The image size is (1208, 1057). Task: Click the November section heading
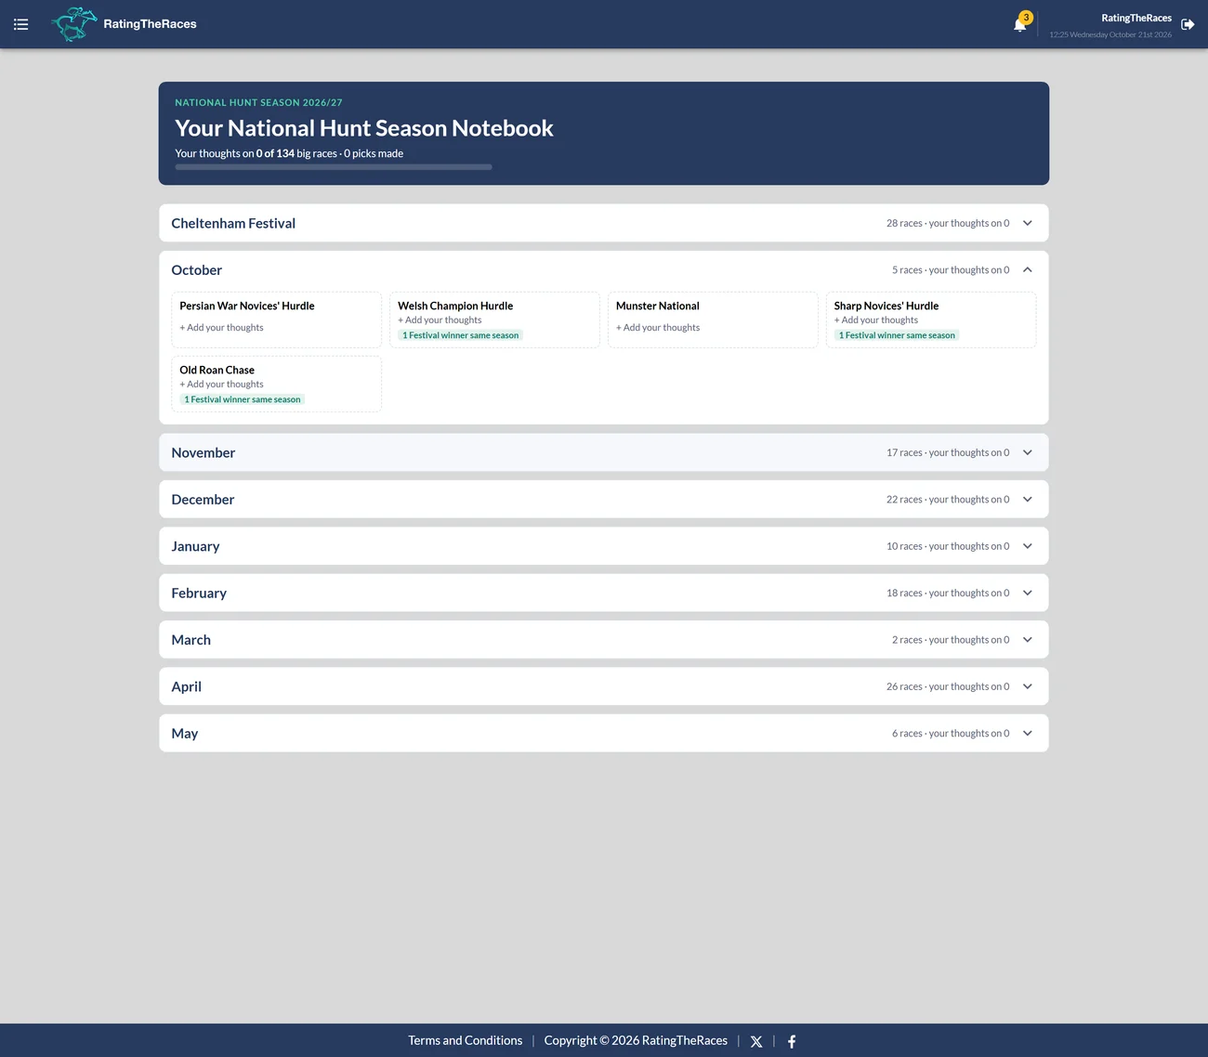coord(204,452)
